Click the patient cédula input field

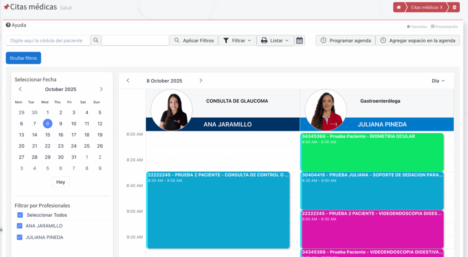(48, 41)
